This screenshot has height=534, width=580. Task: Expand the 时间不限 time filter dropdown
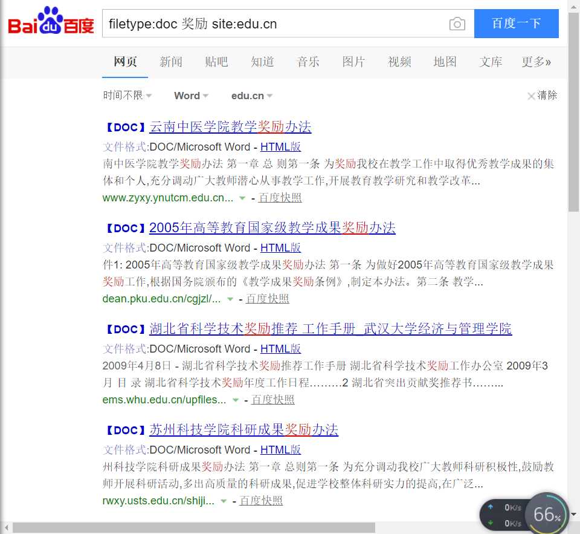[127, 96]
